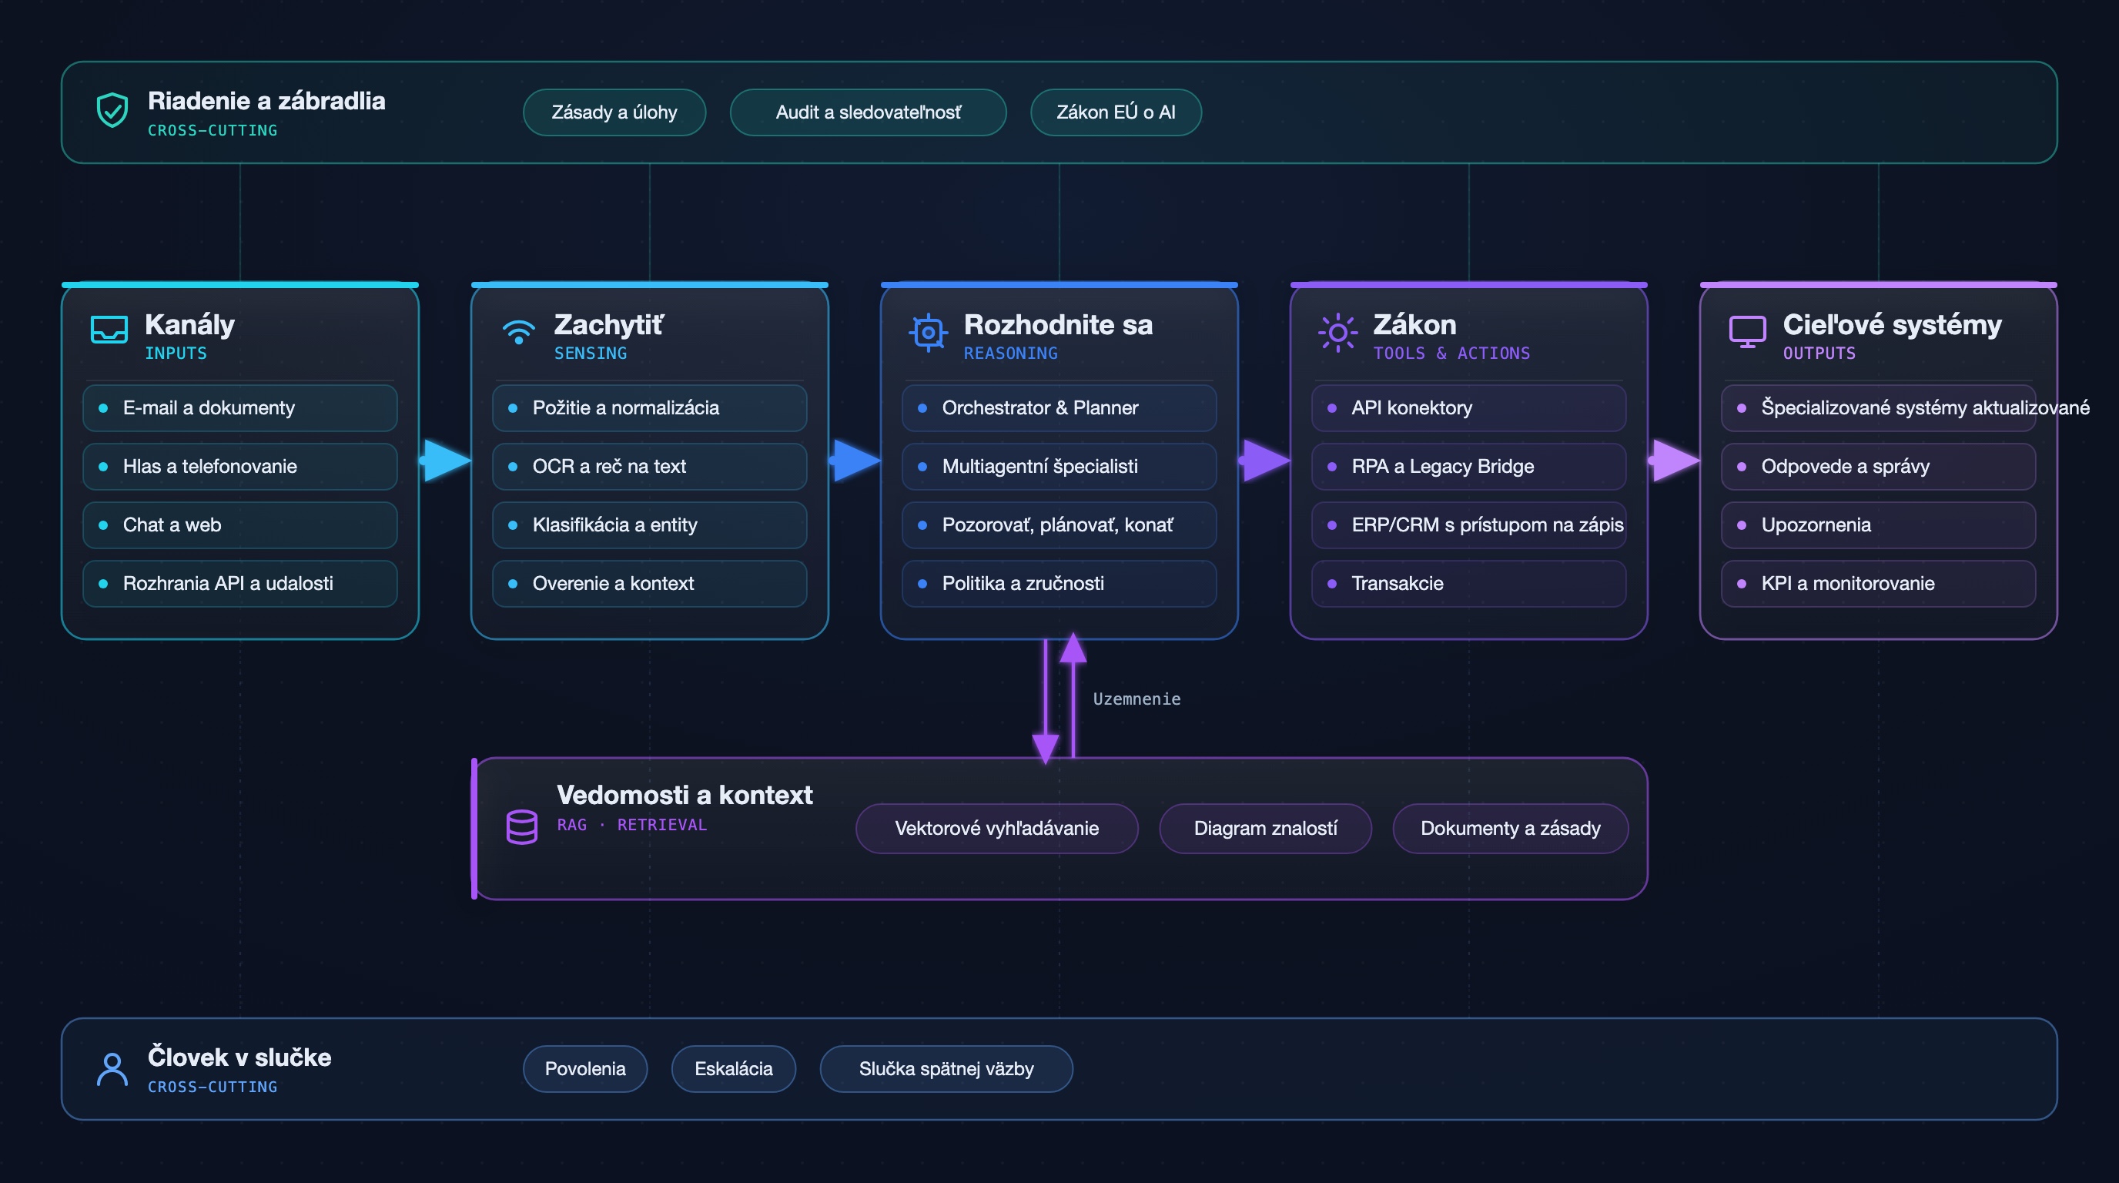The height and width of the screenshot is (1183, 2119).
Task: Click the monitor icon next to Cieľové systémy
Action: [1747, 331]
